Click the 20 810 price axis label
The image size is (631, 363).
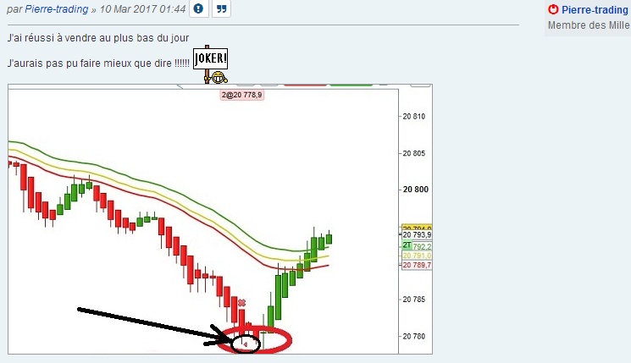pos(414,117)
